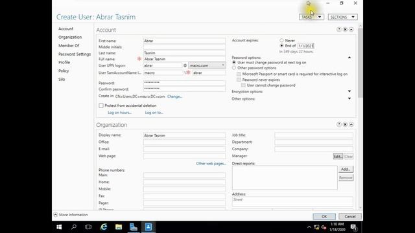Click the Street address box
Image resolution: width=415 pixels, height=233 pixels.
pyautogui.click(x=292, y=201)
